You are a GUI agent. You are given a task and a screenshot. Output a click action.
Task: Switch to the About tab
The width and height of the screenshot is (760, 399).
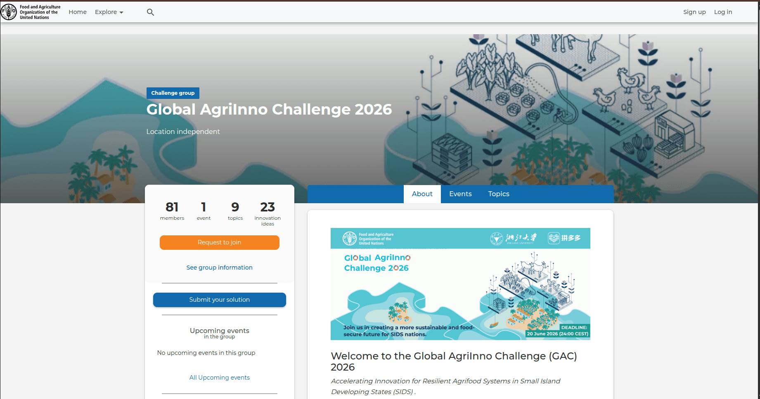[x=422, y=194]
